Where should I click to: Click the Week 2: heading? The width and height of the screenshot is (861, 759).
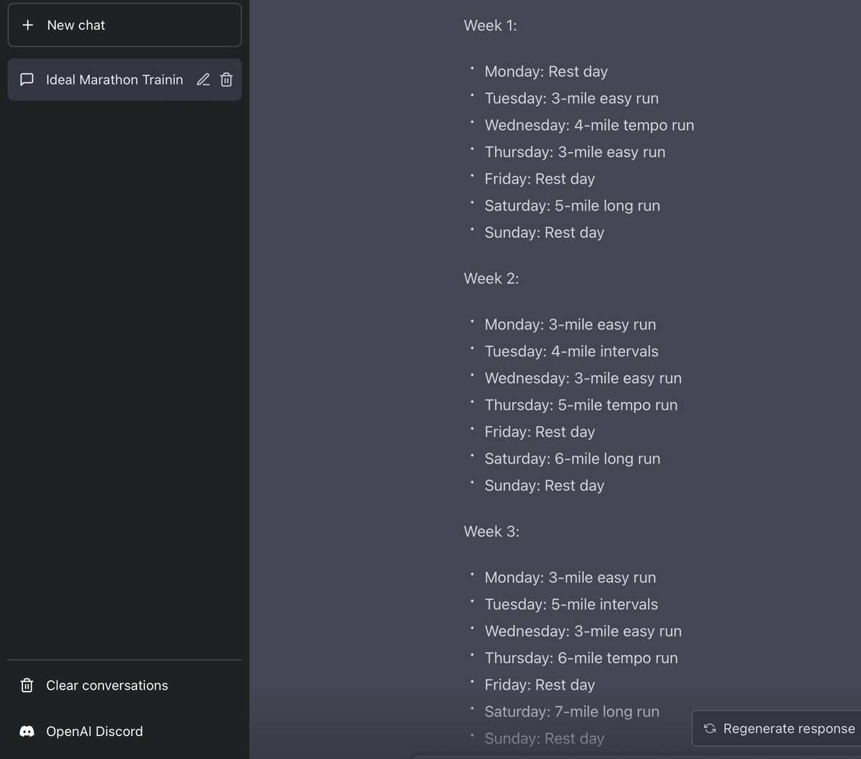point(491,279)
